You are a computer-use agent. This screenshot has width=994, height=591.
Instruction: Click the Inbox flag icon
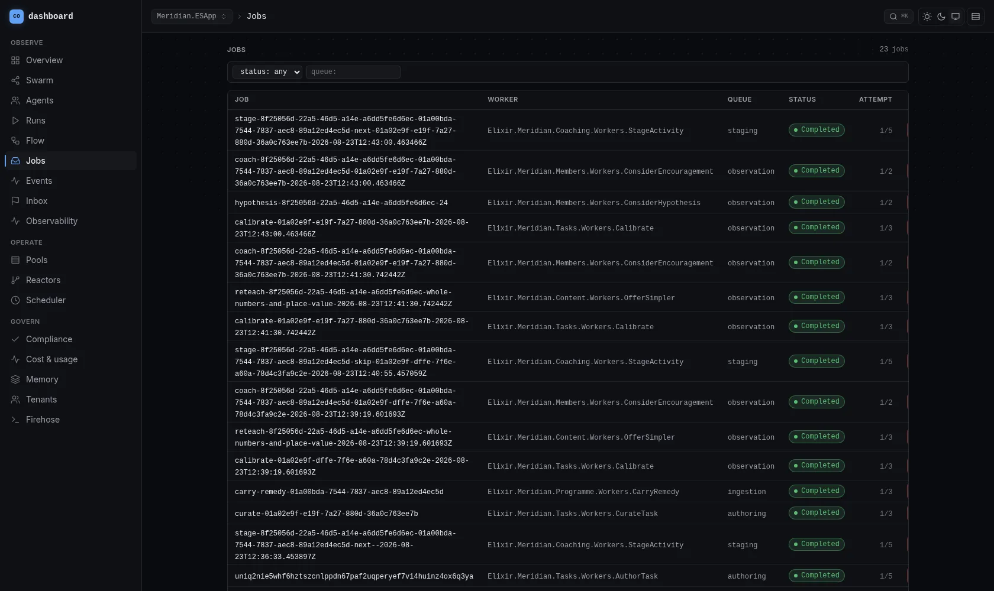click(15, 201)
